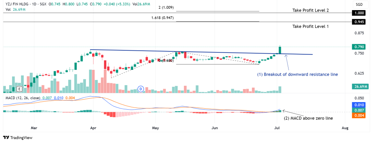Click Breakout of downward resistance line annotation
Viewport: 373px width, 143px height.
point(298,74)
